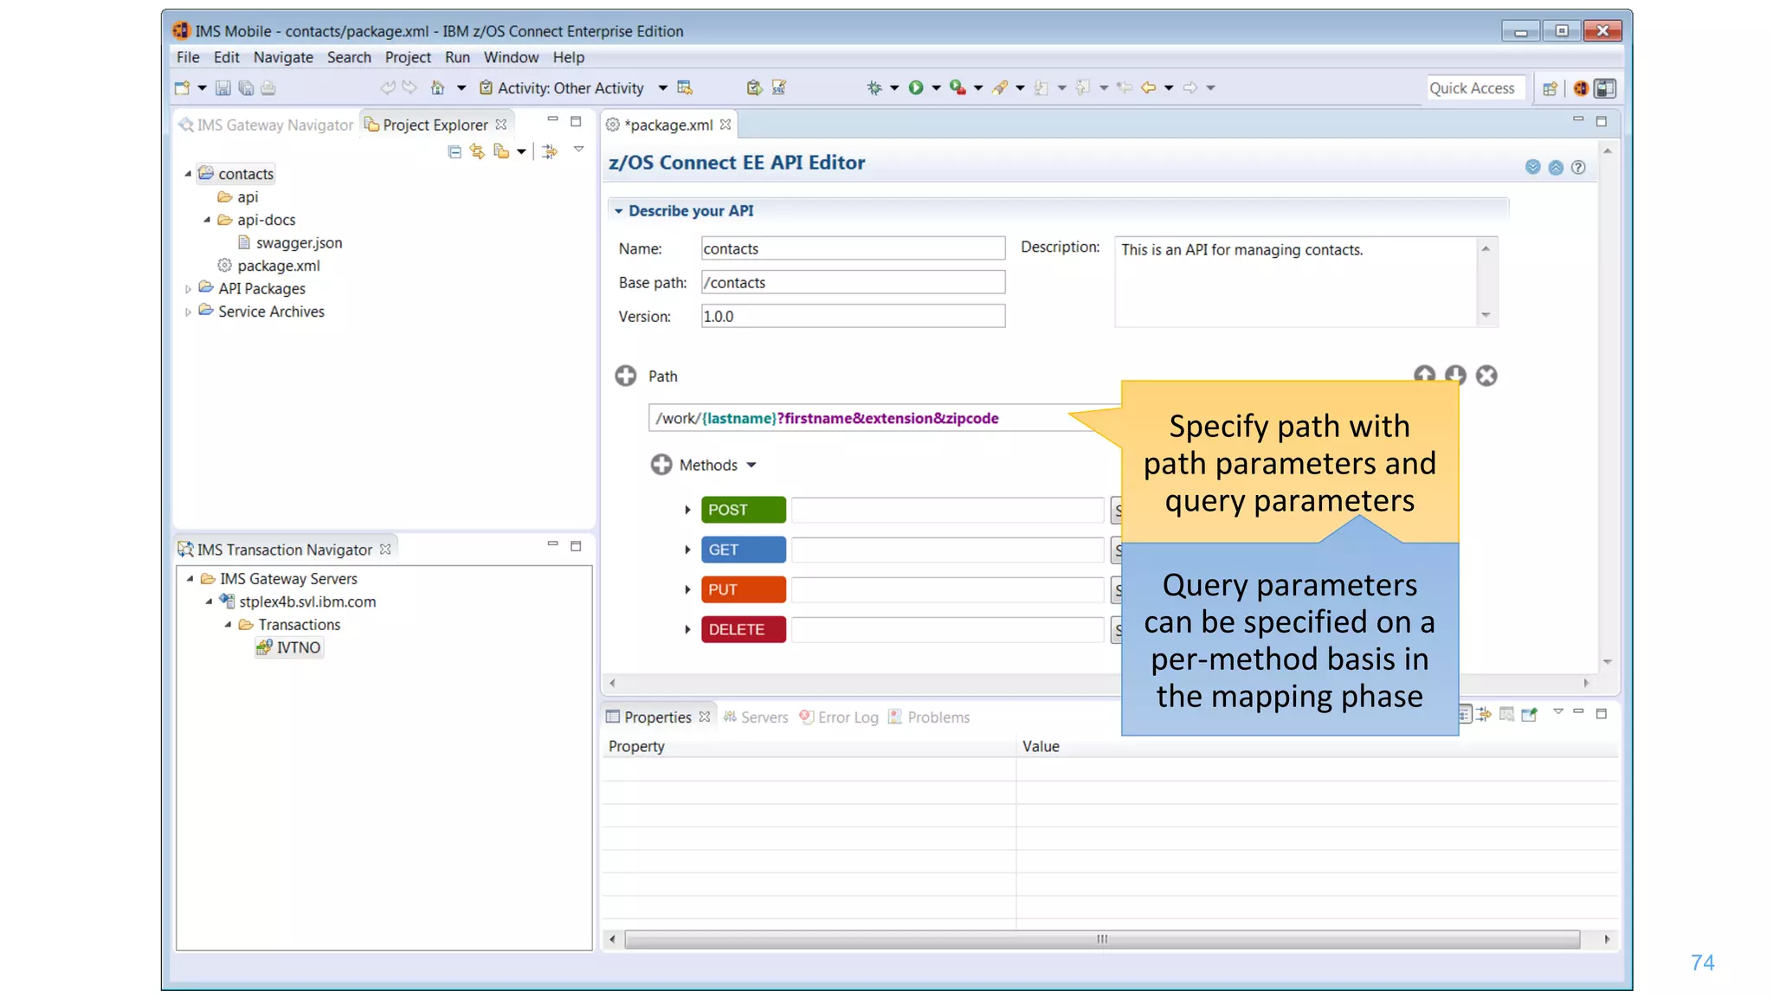
Task: Click the Properties horizontal scrollbar thumb
Action: click(1102, 939)
